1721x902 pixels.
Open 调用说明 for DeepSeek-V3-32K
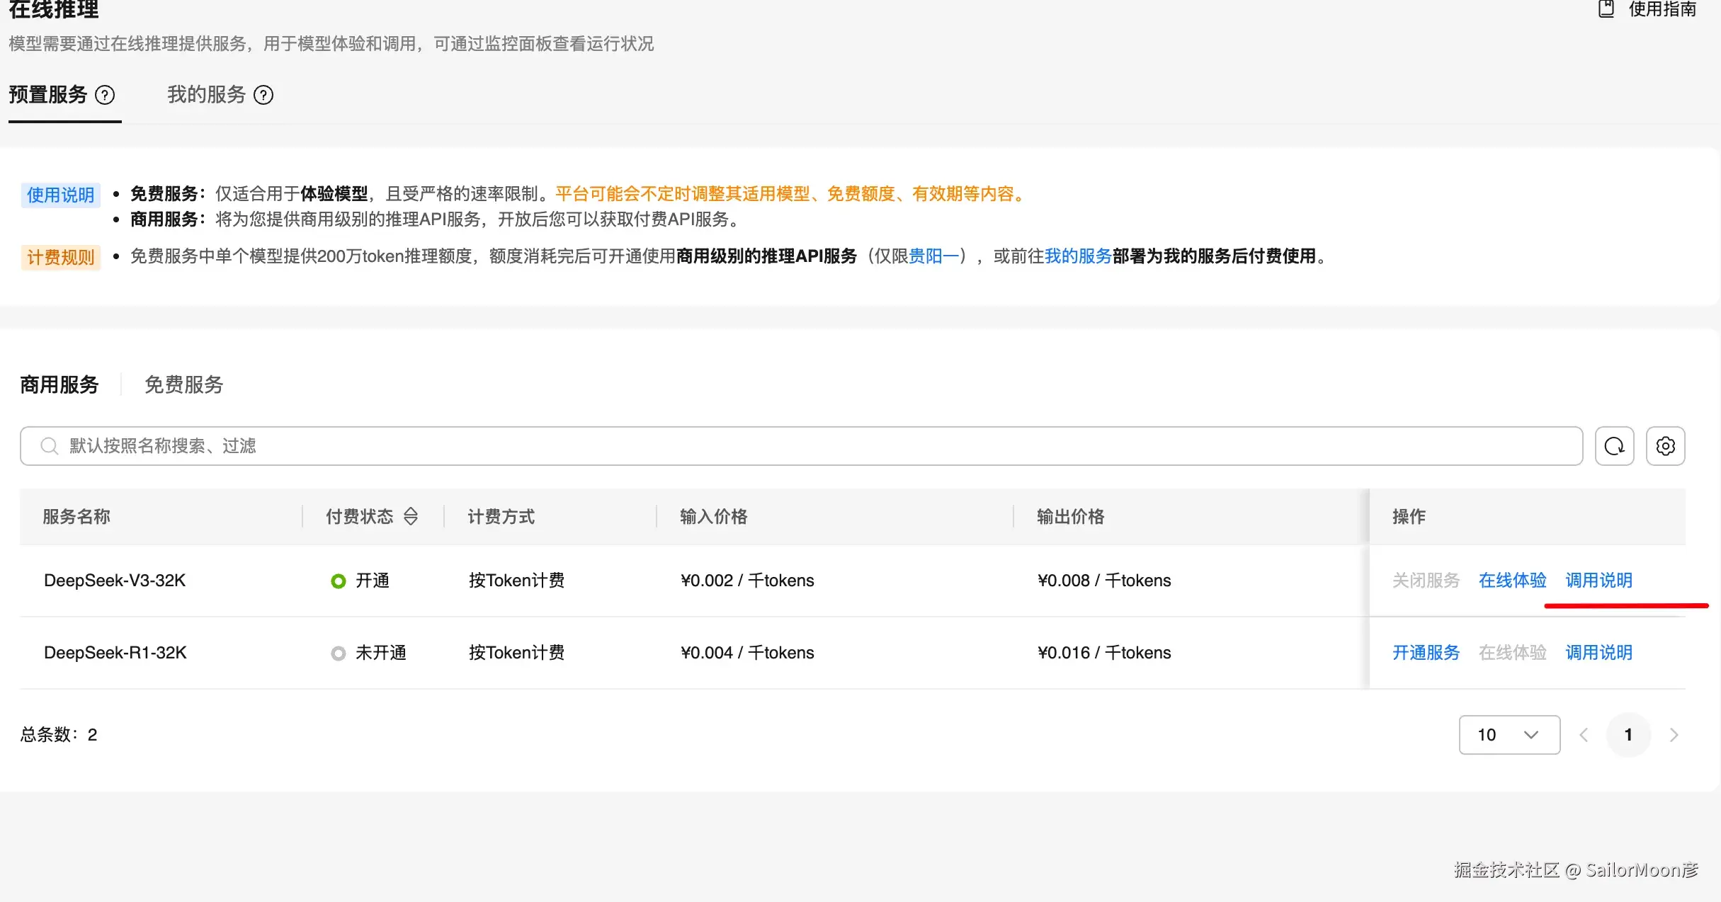1598,580
